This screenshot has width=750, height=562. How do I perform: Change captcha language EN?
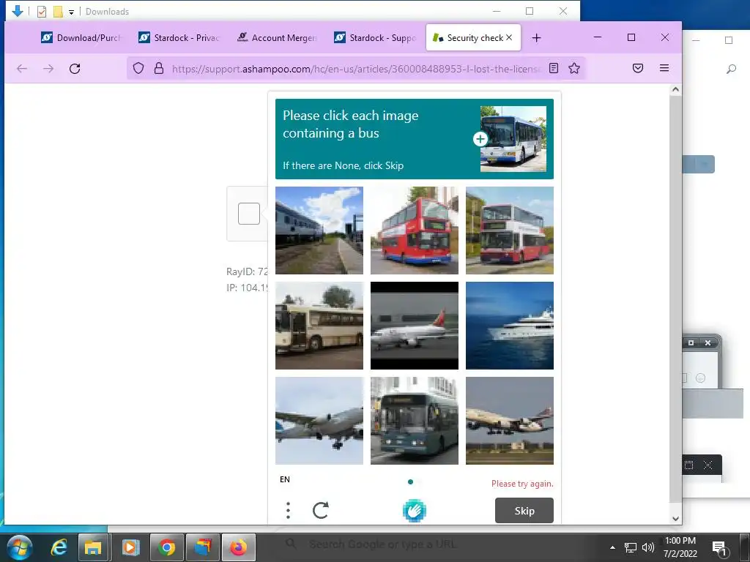pyautogui.click(x=285, y=479)
